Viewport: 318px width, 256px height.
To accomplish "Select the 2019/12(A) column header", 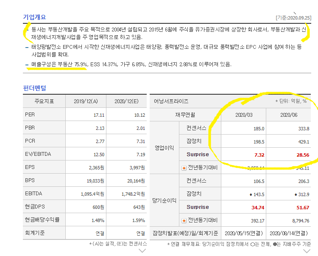I will point(85,101).
